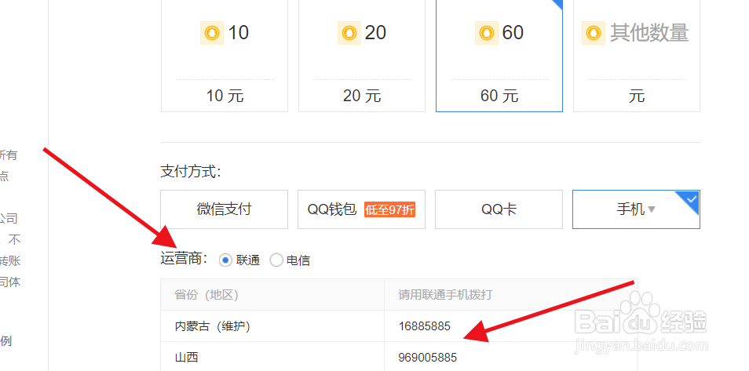Viewport: 749px width, 371px height.
Task: Click the 省份（地区） column header
Action: tap(272, 295)
